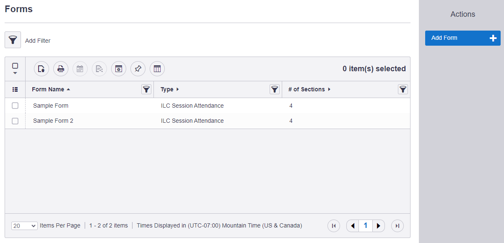The width and height of the screenshot is (504, 243).
Task: Open the Items Per Page dropdown
Action: (25, 225)
